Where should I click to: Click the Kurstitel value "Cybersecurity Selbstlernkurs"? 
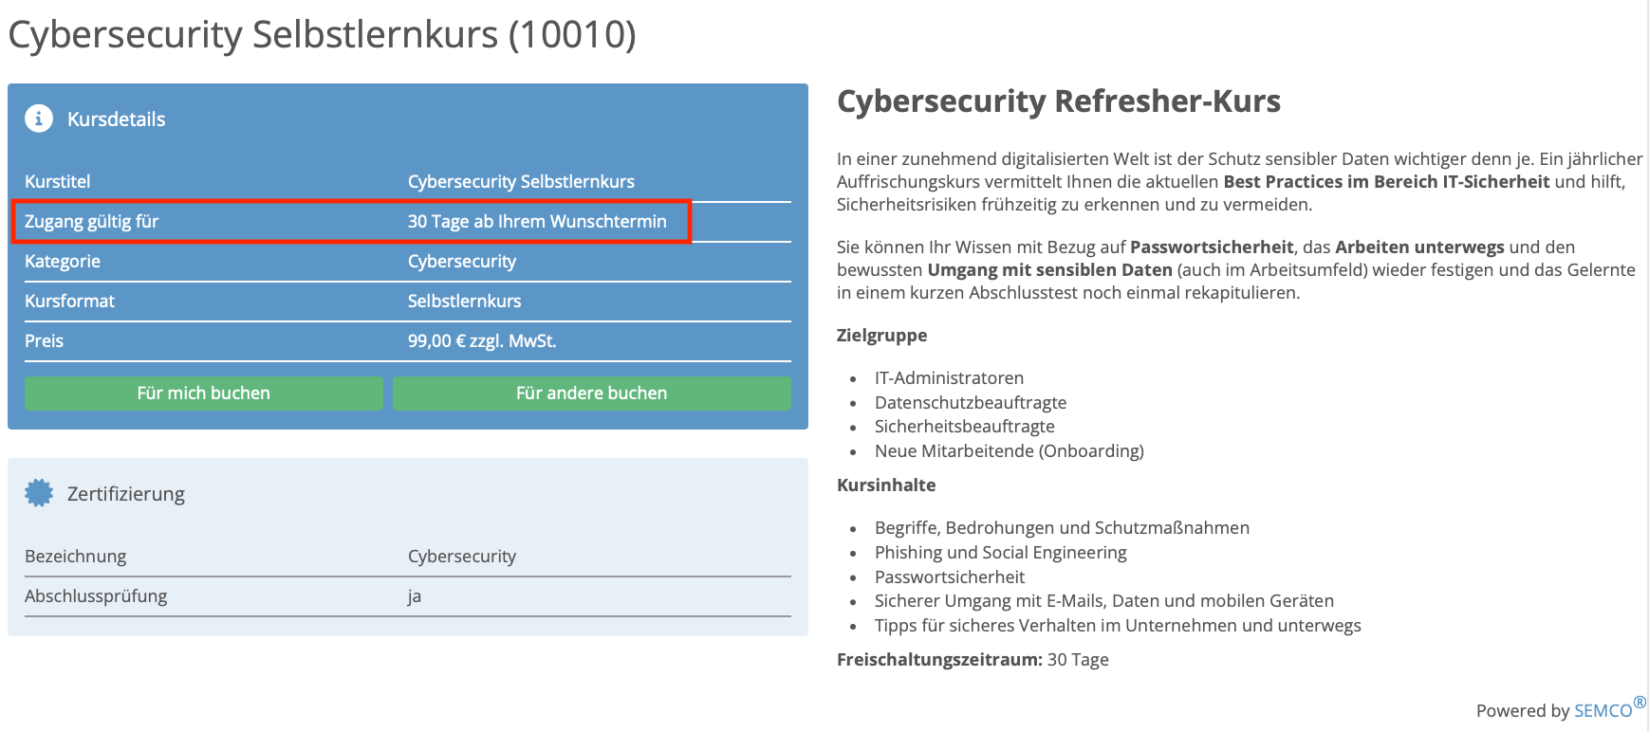click(521, 181)
